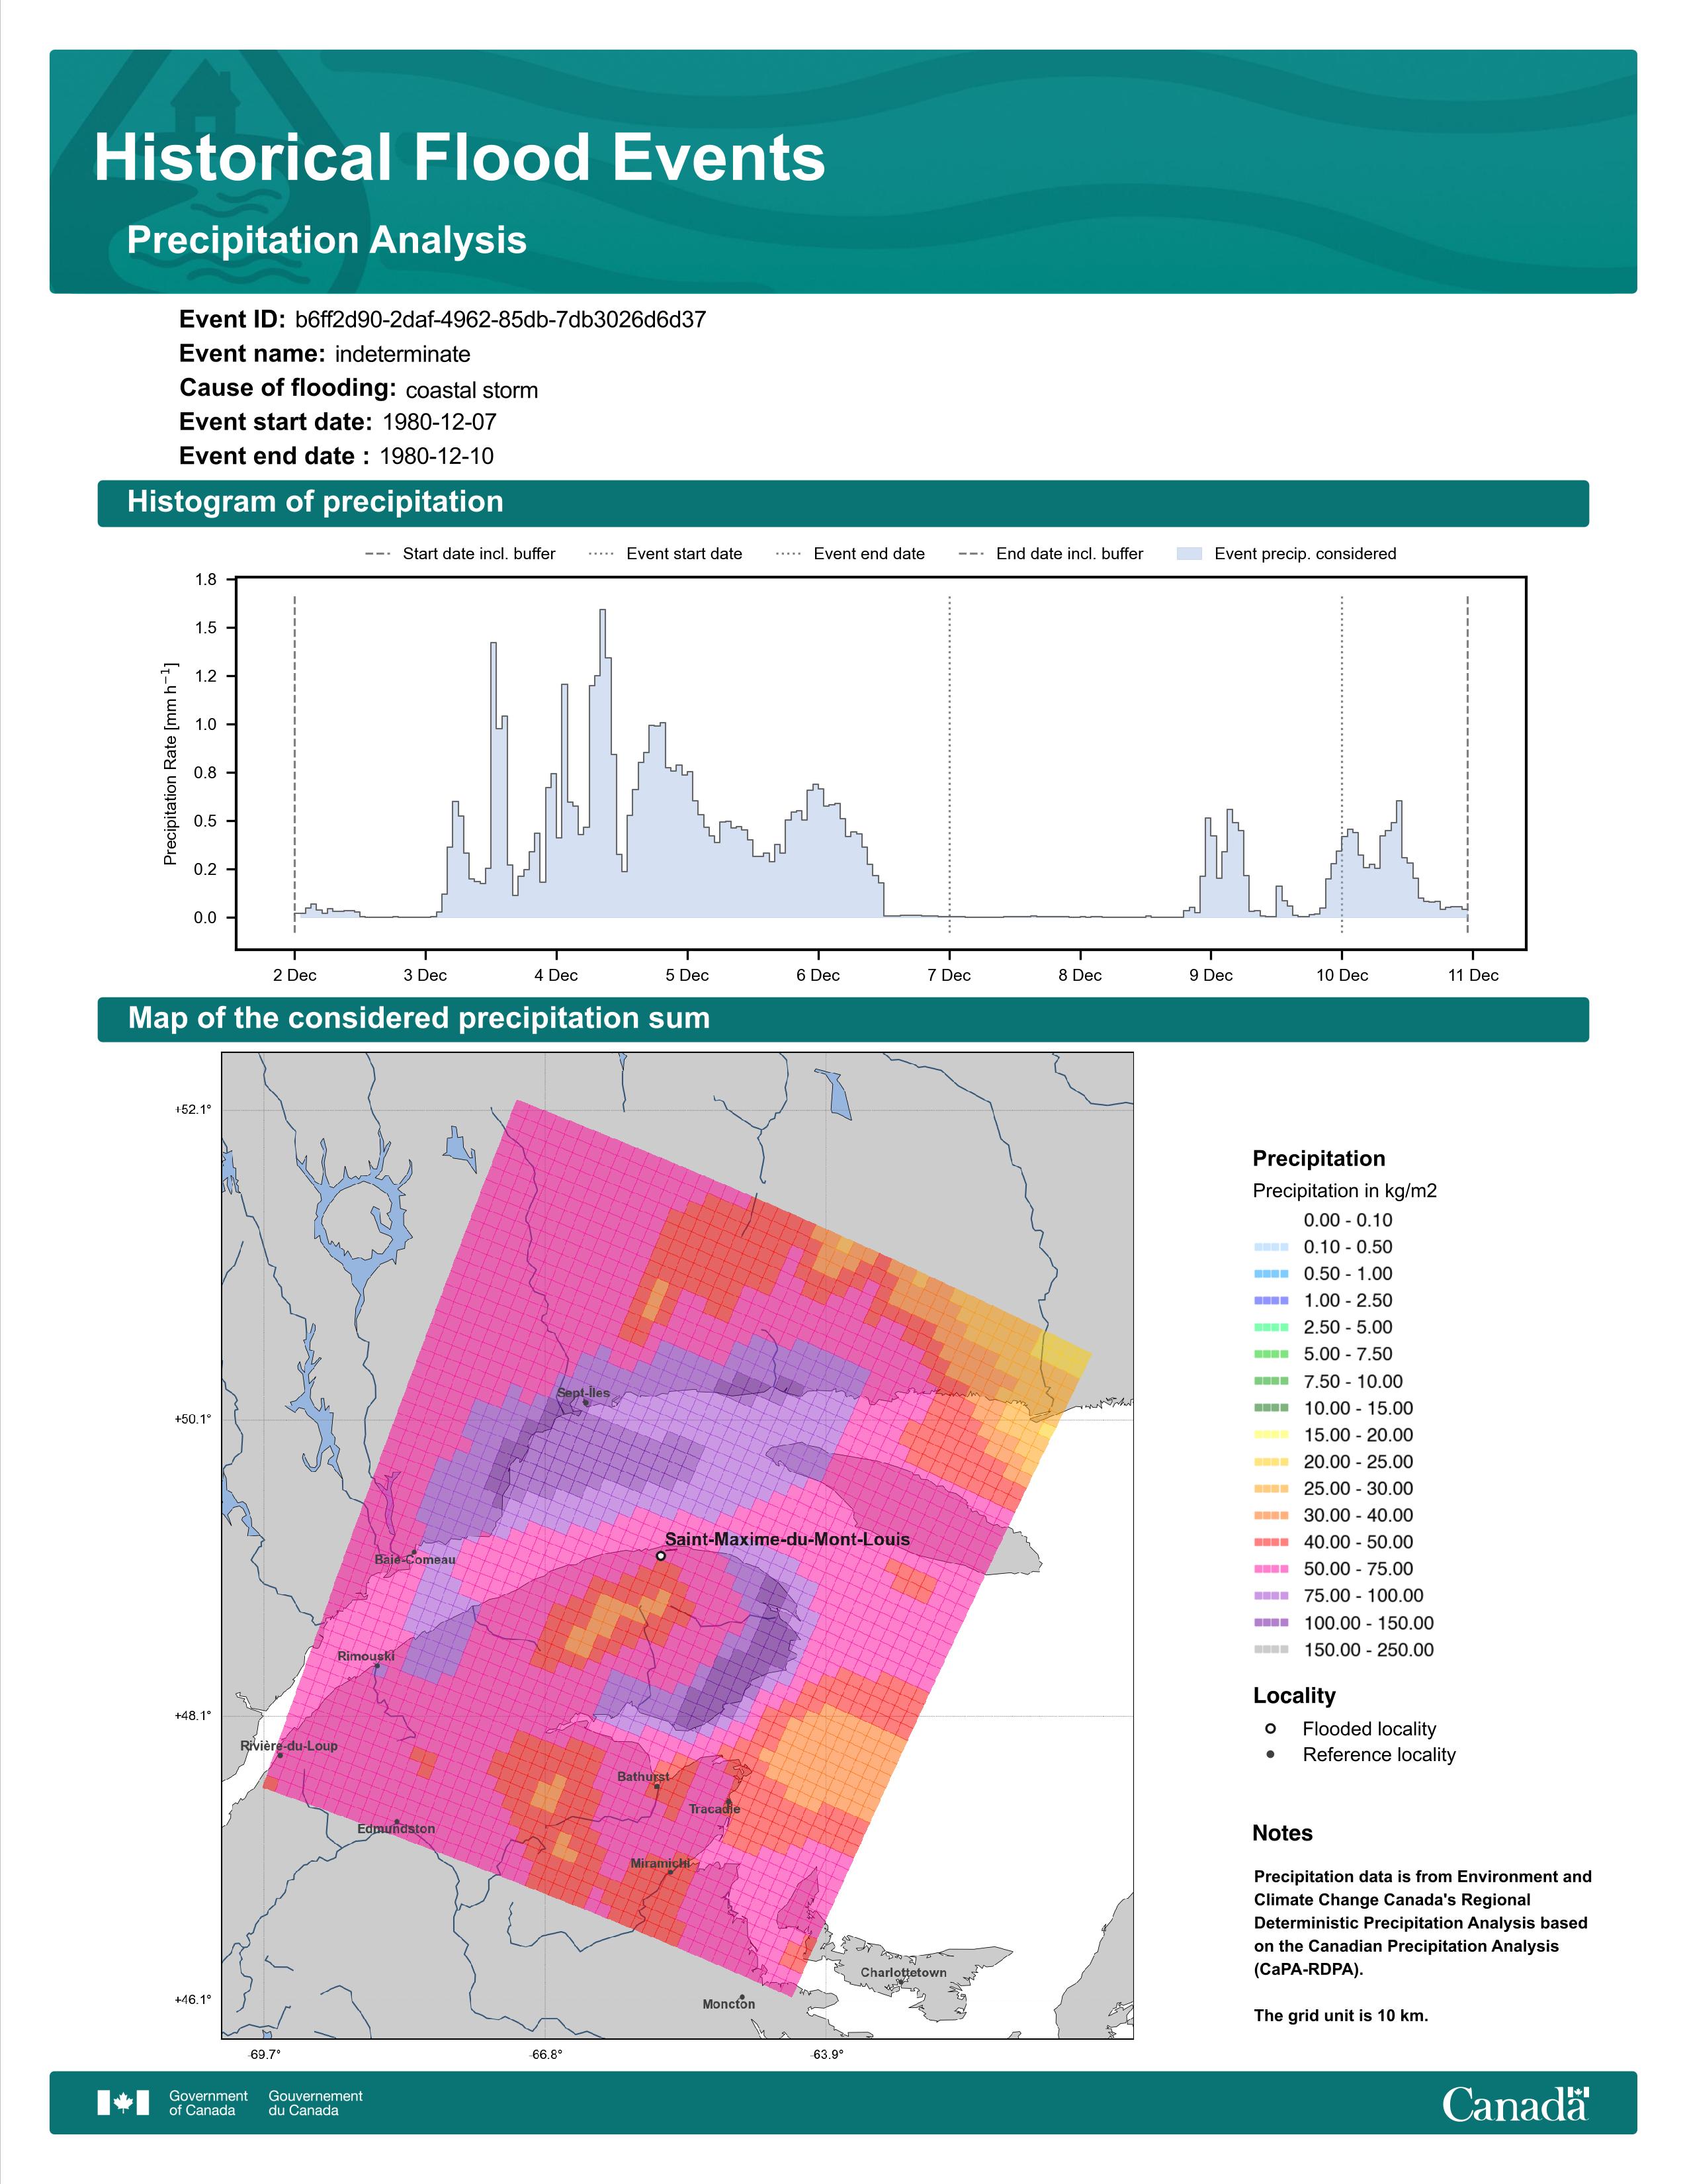Click the Event start date legend entry
Screen dimensions: 1687x2184
point(666,554)
